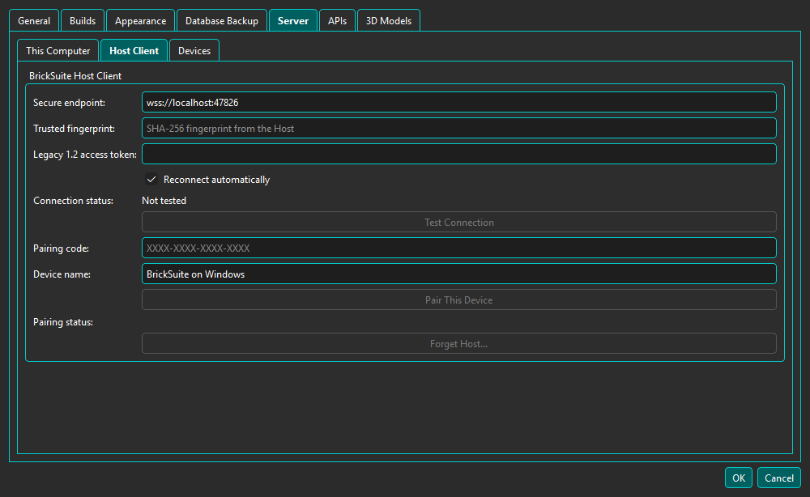The height and width of the screenshot is (497, 810).
Task: Focus the Pairing code field
Action: [458, 248]
